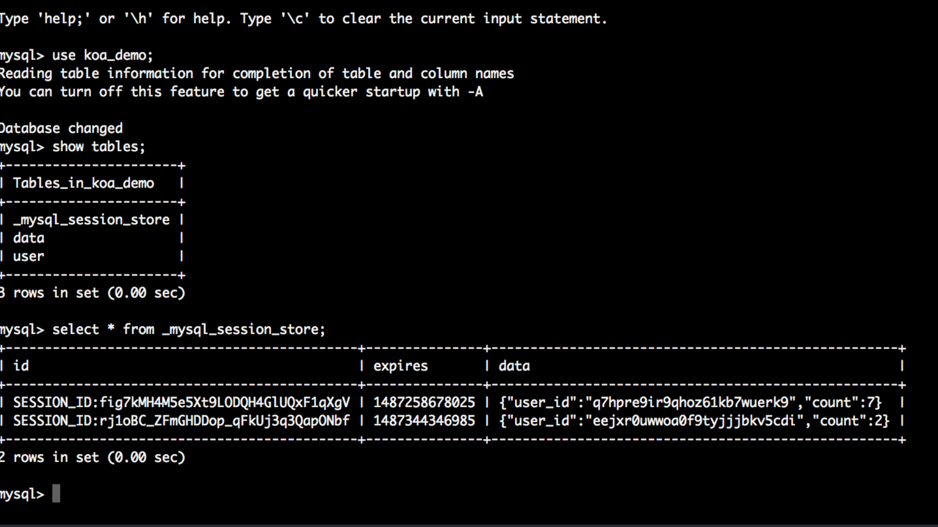The height and width of the screenshot is (527, 938).
Task: Click the 'expires' column header
Action: (x=400, y=366)
